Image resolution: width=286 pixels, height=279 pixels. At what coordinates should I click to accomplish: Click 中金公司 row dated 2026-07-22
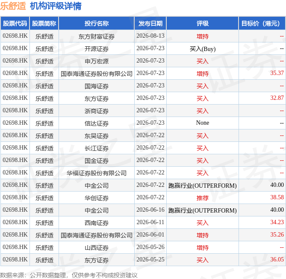143,186
